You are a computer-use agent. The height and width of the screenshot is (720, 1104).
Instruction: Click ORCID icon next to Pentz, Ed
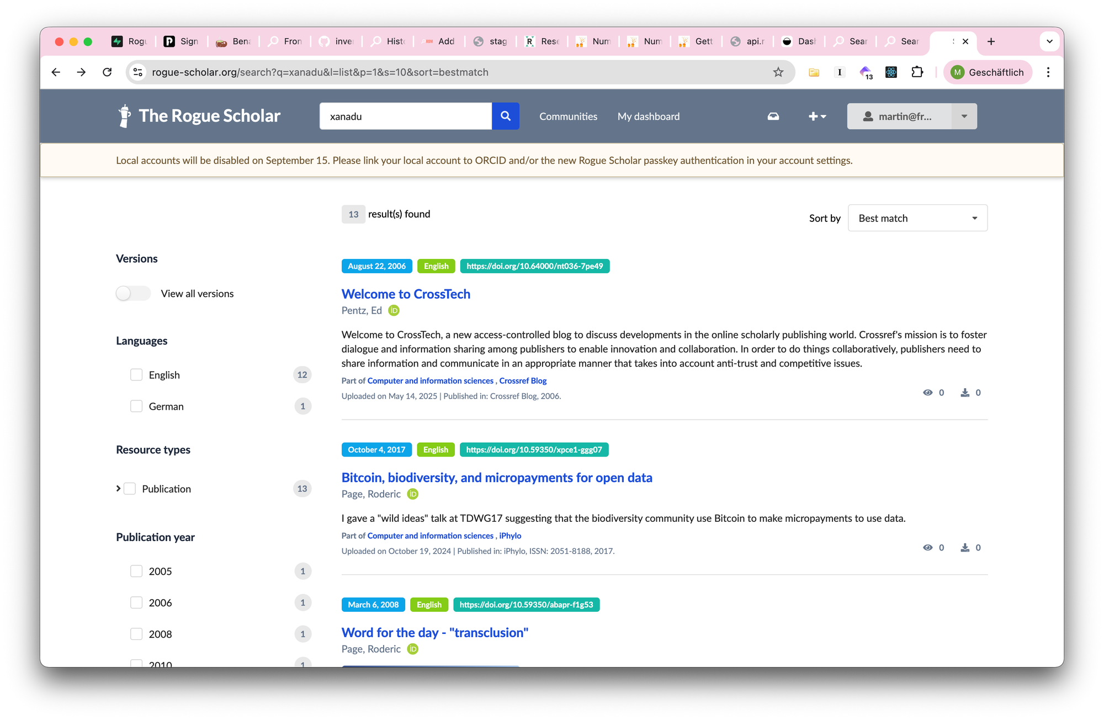tap(394, 310)
